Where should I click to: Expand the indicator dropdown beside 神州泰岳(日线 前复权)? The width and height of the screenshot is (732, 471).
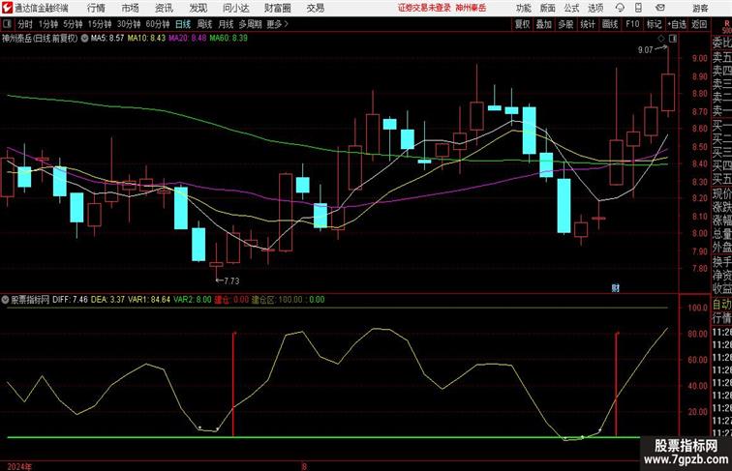pyautogui.click(x=84, y=39)
